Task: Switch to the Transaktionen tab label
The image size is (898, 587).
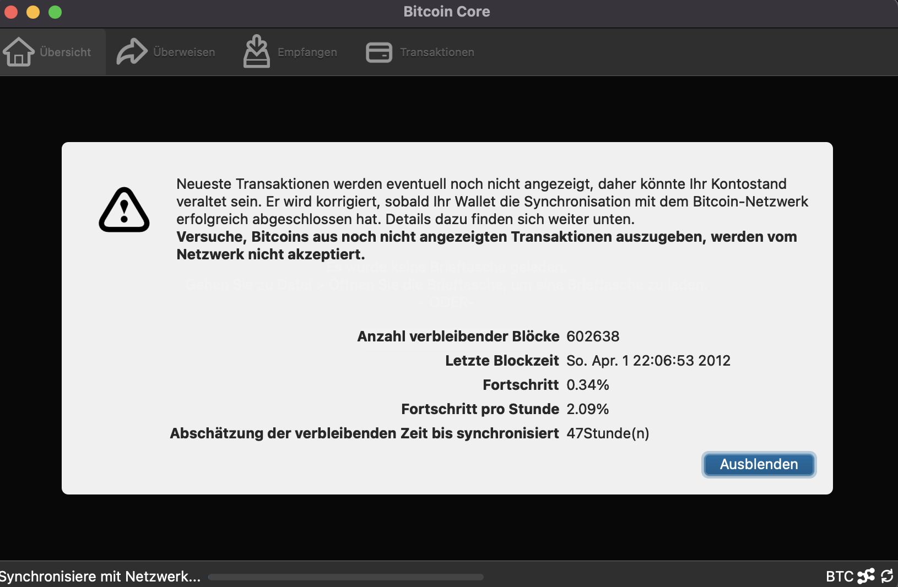Action: click(x=437, y=52)
